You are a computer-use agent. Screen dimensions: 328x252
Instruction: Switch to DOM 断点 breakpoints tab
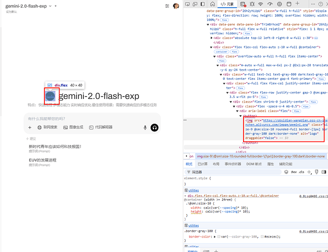coord(254,164)
